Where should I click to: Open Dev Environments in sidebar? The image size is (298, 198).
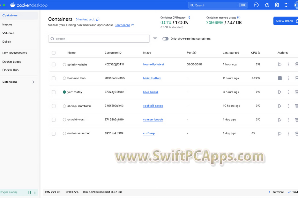(x=14, y=53)
